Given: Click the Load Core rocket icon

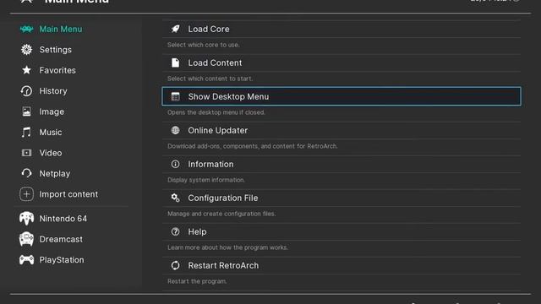Looking at the screenshot, I should pyautogui.click(x=175, y=29).
